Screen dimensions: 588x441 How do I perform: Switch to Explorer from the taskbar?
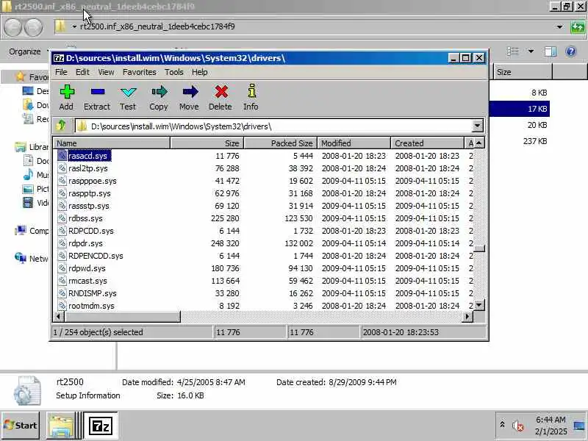click(60, 426)
